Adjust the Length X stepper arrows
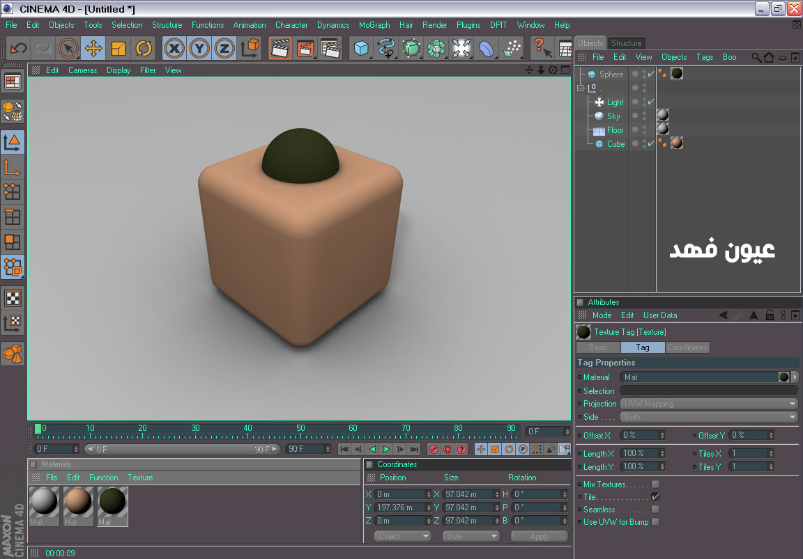803x559 pixels. 662,453
